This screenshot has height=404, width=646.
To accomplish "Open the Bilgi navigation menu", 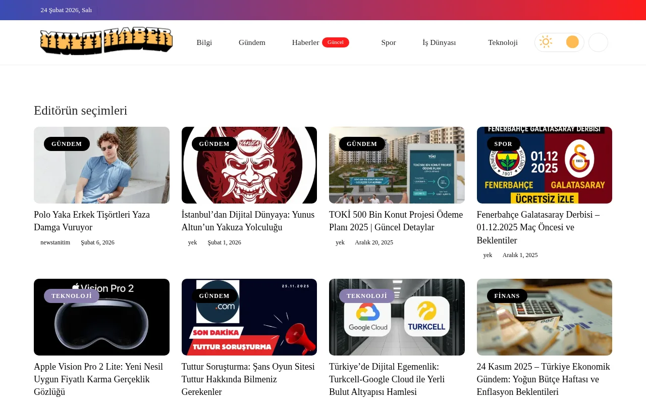I will [x=204, y=42].
